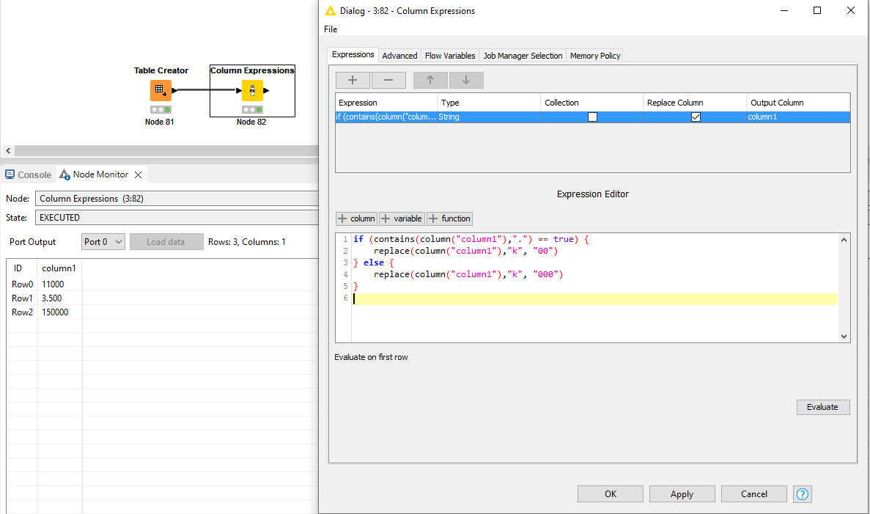The height and width of the screenshot is (514, 870).
Task: Close the Node Monitor tab
Action: tap(138, 175)
